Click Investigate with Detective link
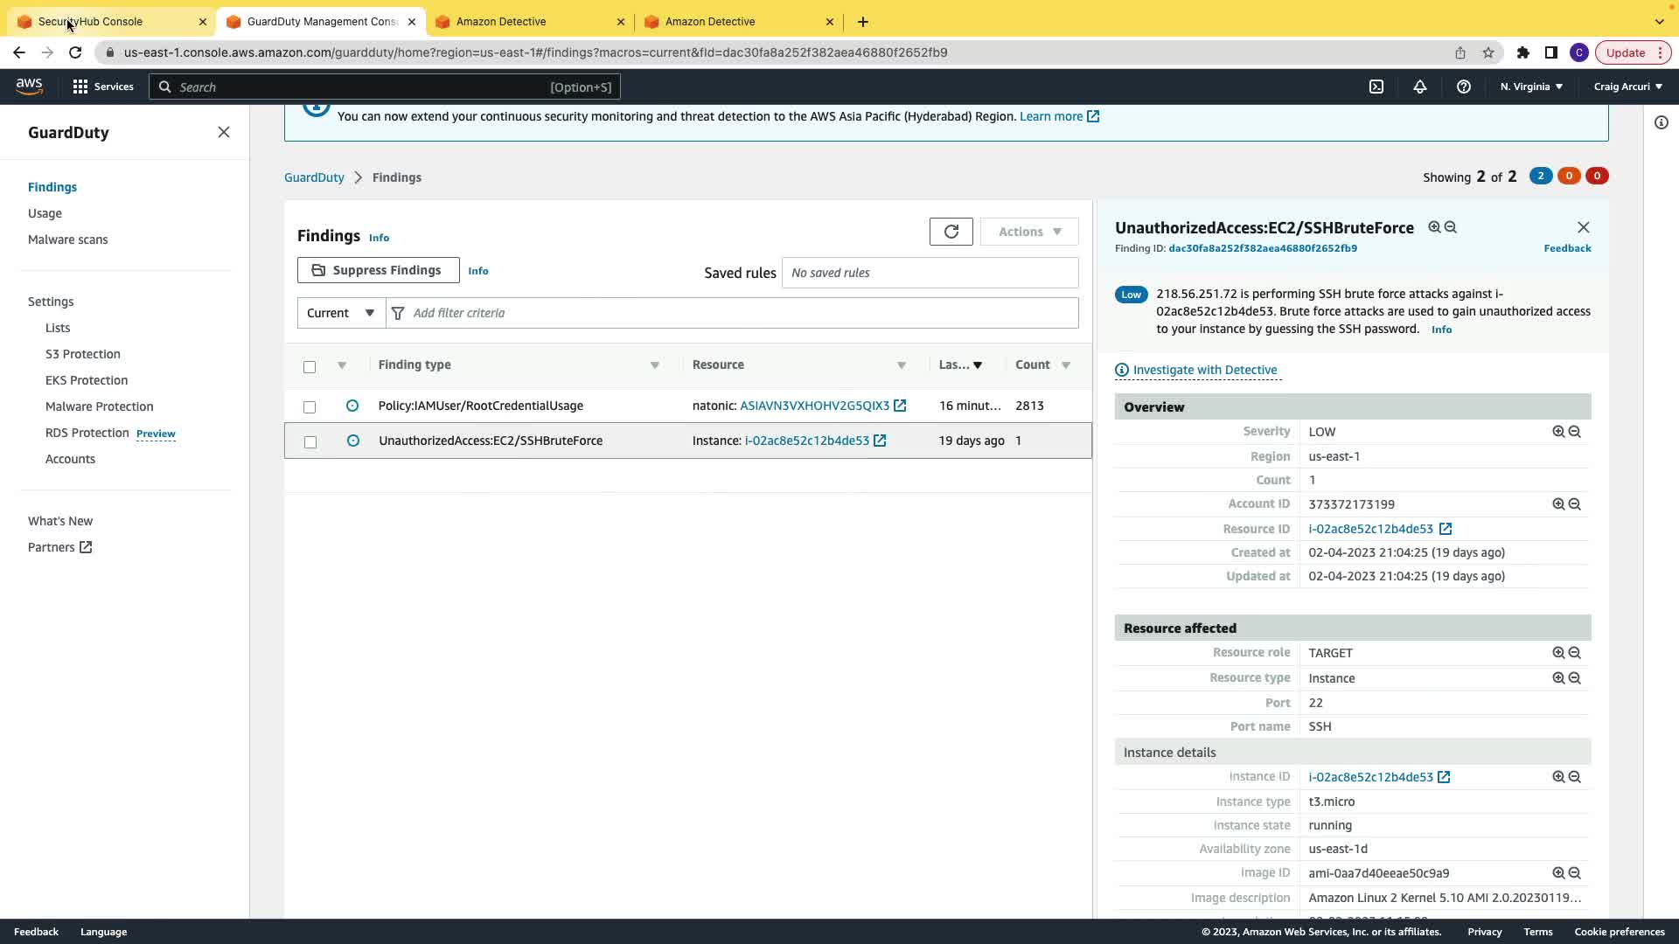The image size is (1679, 944). [x=1204, y=370]
